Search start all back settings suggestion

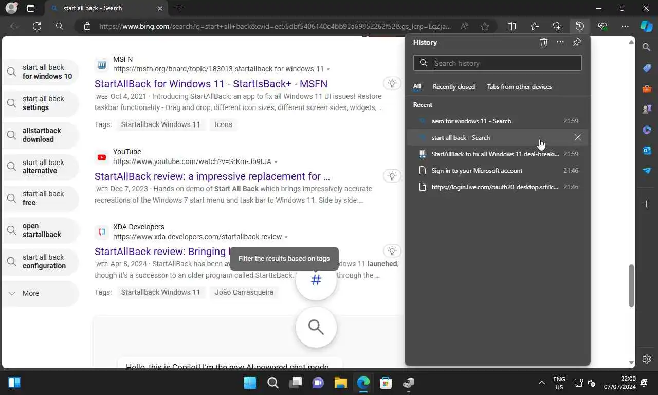tap(40, 103)
